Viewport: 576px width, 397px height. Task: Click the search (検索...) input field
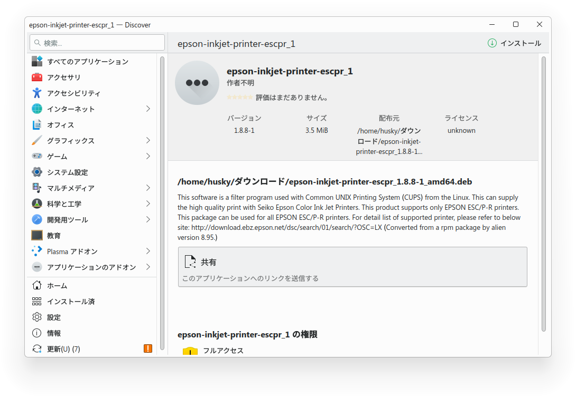point(97,43)
